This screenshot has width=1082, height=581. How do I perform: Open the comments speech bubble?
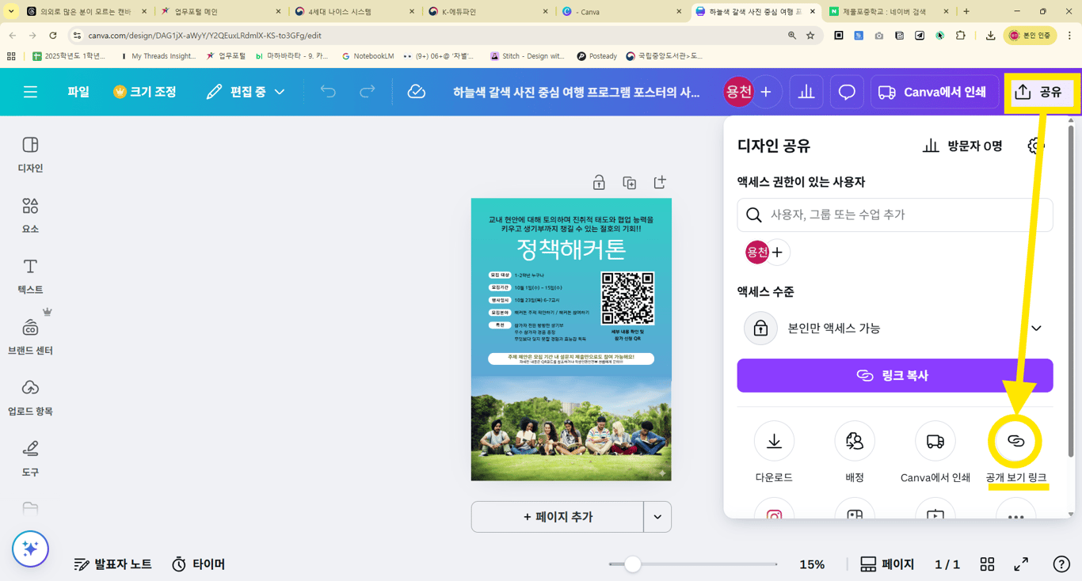(x=847, y=92)
